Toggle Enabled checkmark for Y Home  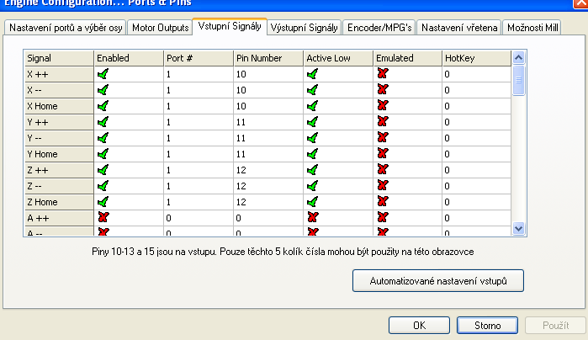pos(103,153)
